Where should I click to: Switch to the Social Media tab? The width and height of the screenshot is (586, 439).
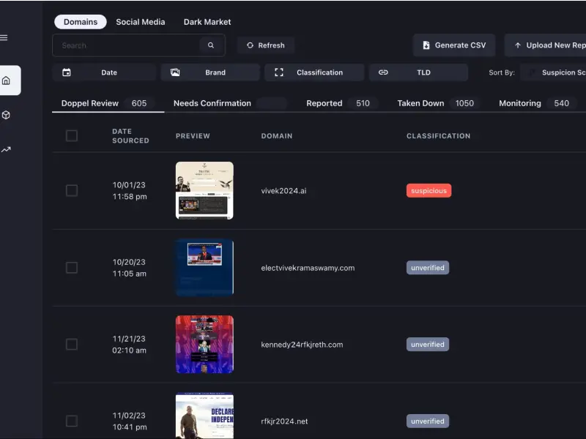[141, 22]
